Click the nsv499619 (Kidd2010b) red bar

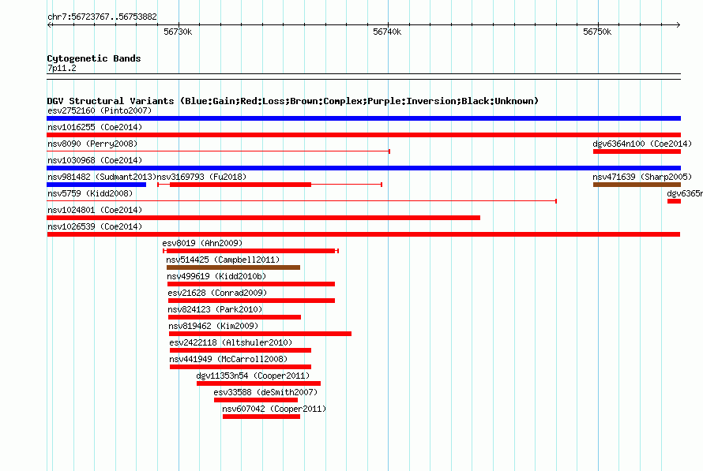251,284
